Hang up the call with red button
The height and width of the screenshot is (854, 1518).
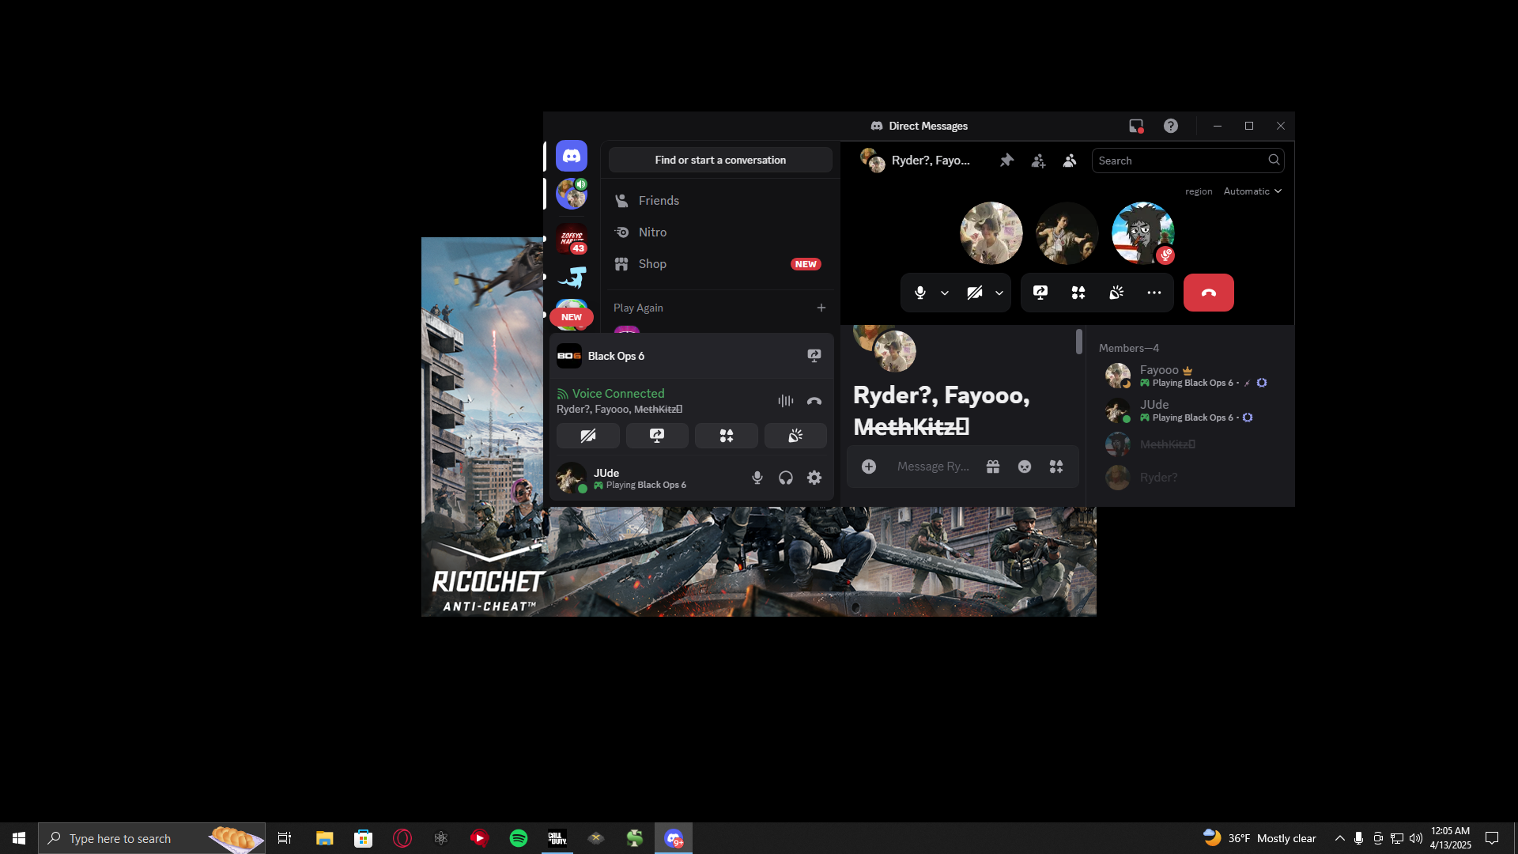tap(1208, 293)
